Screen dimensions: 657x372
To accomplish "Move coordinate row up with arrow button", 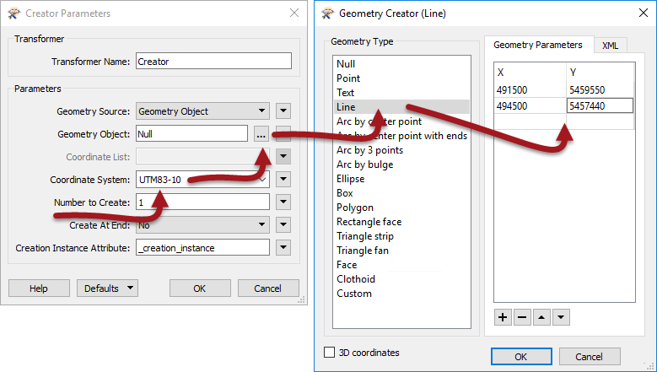I will point(541,317).
